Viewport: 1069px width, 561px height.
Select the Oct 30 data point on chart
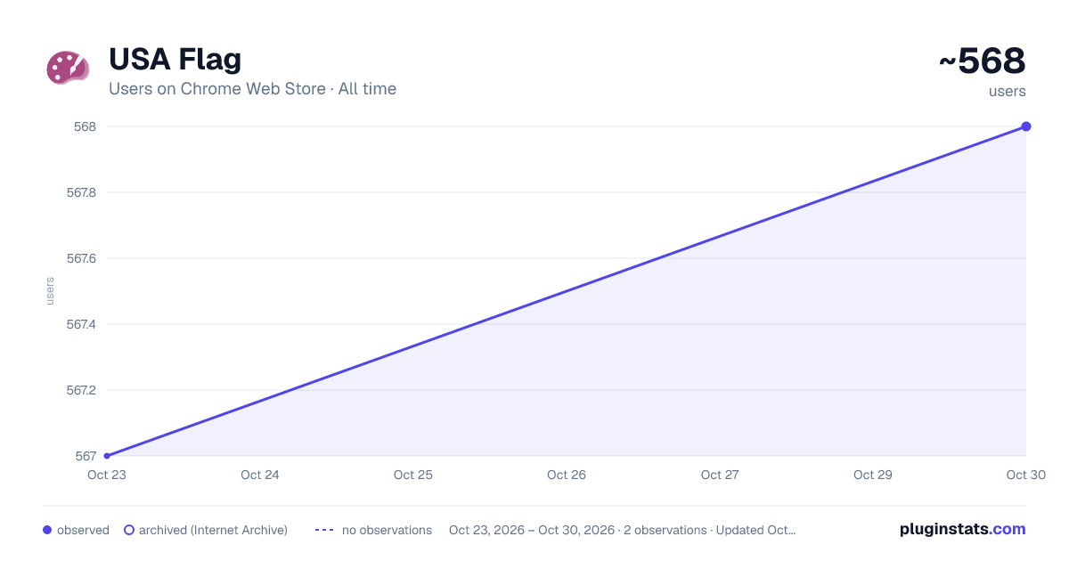pos(1026,126)
